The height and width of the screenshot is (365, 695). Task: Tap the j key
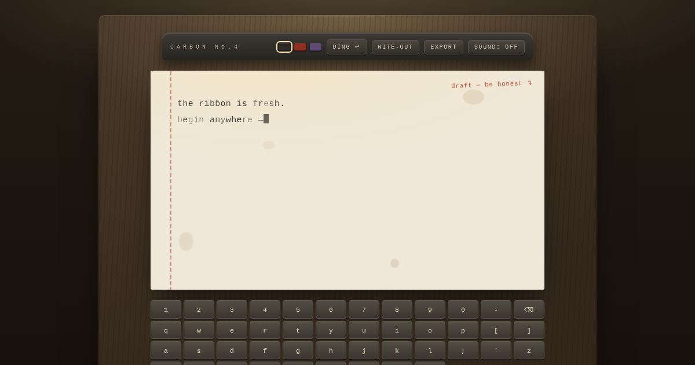364,350
